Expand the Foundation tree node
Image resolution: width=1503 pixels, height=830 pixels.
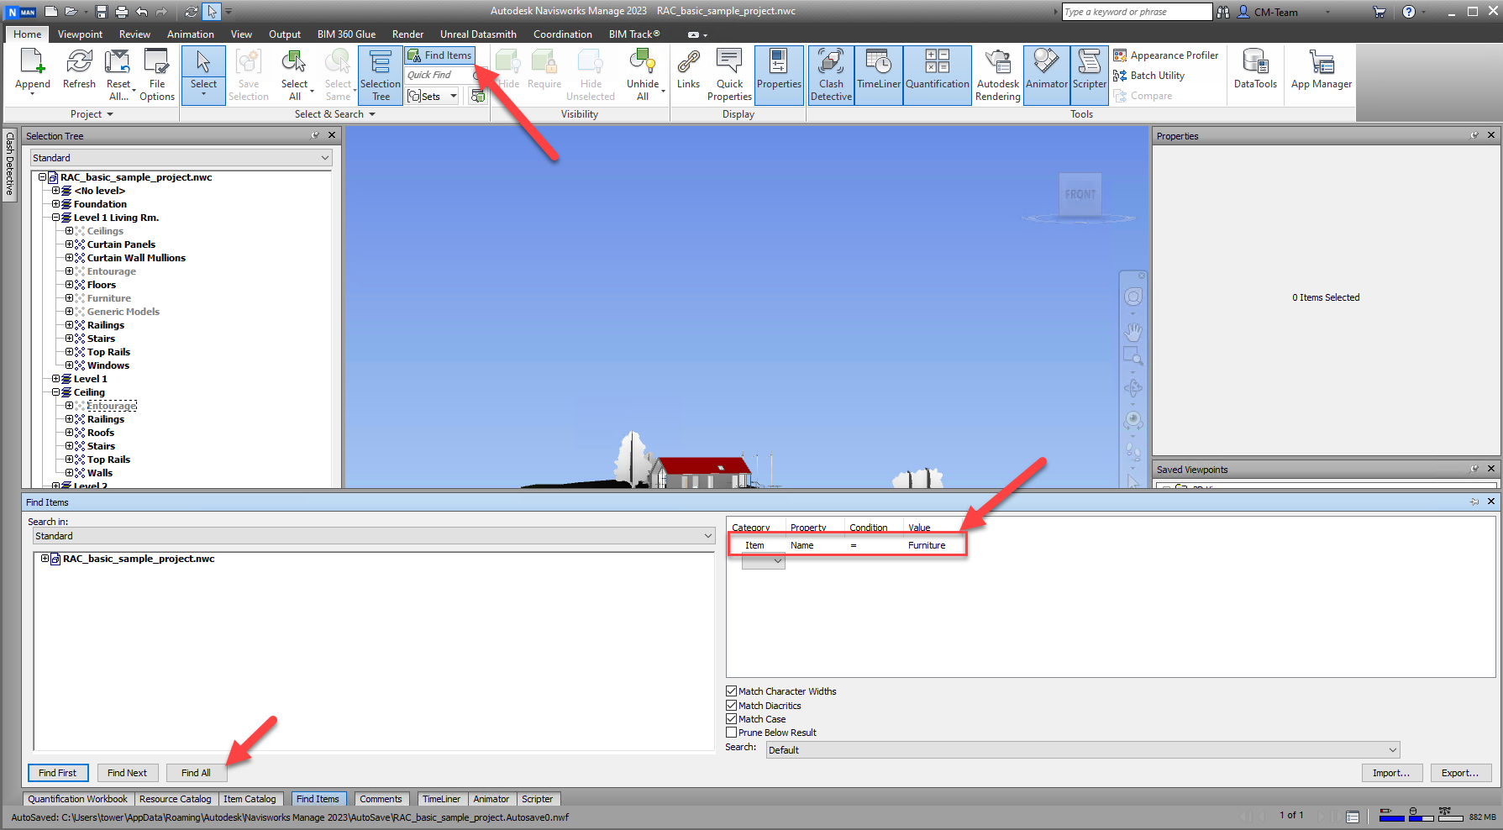(56, 204)
